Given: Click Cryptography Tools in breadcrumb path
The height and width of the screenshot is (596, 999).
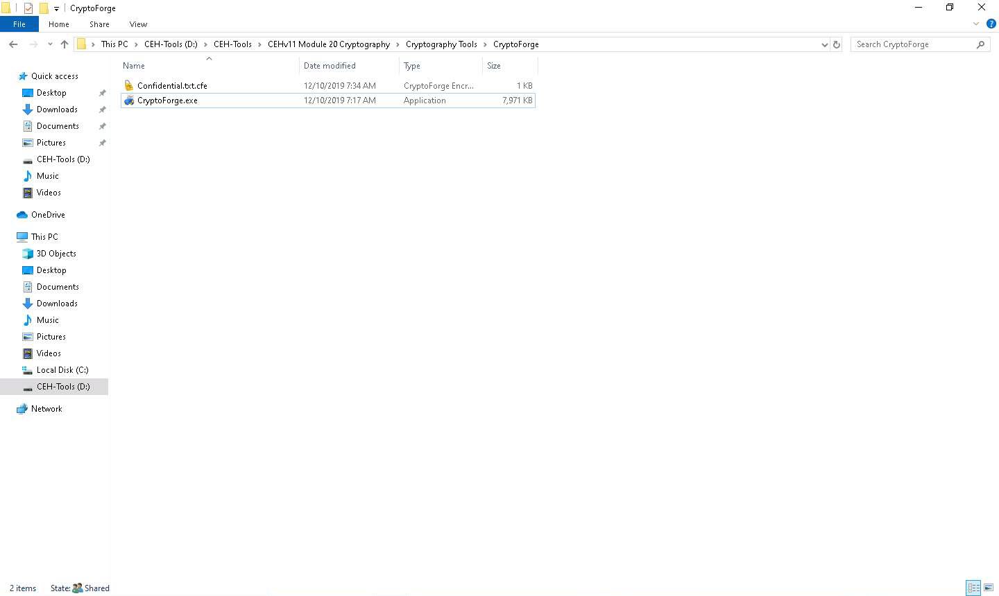Looking at the screenshot, I should click(441, 44).
